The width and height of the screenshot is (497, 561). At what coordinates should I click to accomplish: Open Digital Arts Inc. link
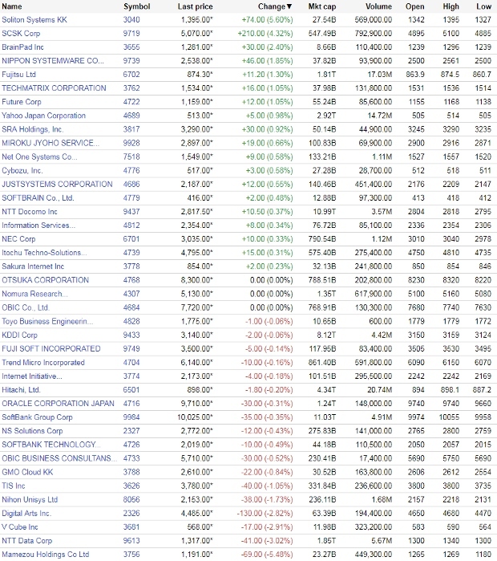(x=26, y=513)
